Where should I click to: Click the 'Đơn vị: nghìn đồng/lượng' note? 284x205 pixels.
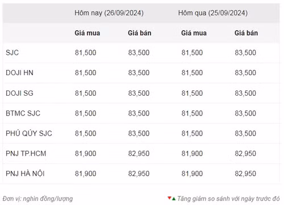[x=37, y=199]
